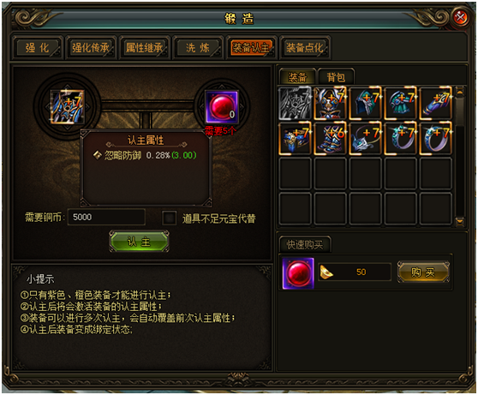478x395 pixels.
Task: Click the 购买 purchase button
Action: tap(423, 272)
